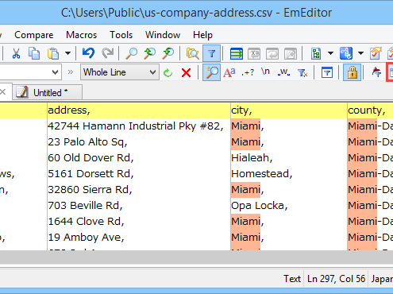The image size is (393, 294).
Task: Click the bookmark flag filter icon
Action: tap(376, 72)
